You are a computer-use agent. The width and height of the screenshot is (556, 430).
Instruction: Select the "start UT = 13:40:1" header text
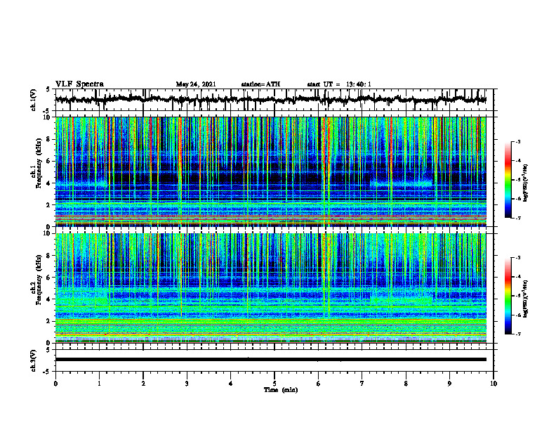coord(339,84)
